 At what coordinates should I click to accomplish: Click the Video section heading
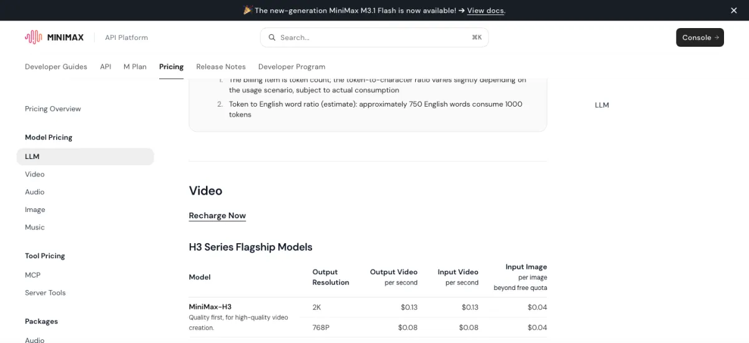click(x=205, y=190)
